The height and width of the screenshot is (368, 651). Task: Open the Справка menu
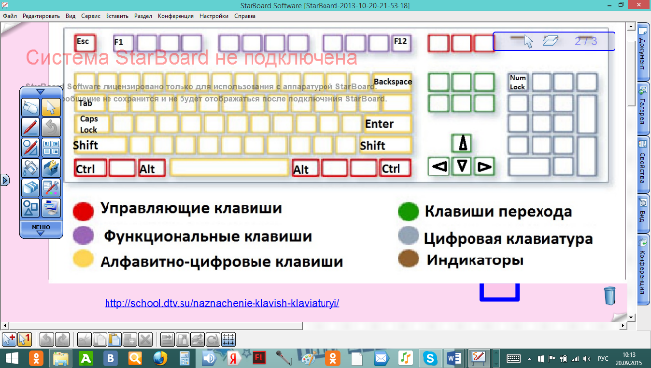[x=245, y=16]
